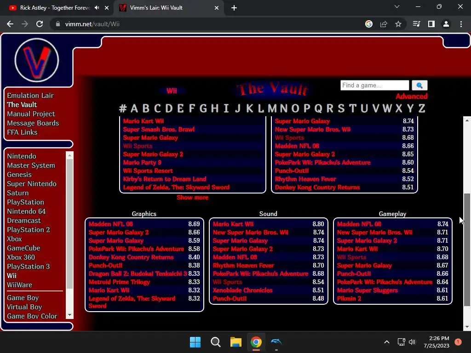
Task: Mute the Rick Astley tab audio icon
Action: click(x=97, y=8)
